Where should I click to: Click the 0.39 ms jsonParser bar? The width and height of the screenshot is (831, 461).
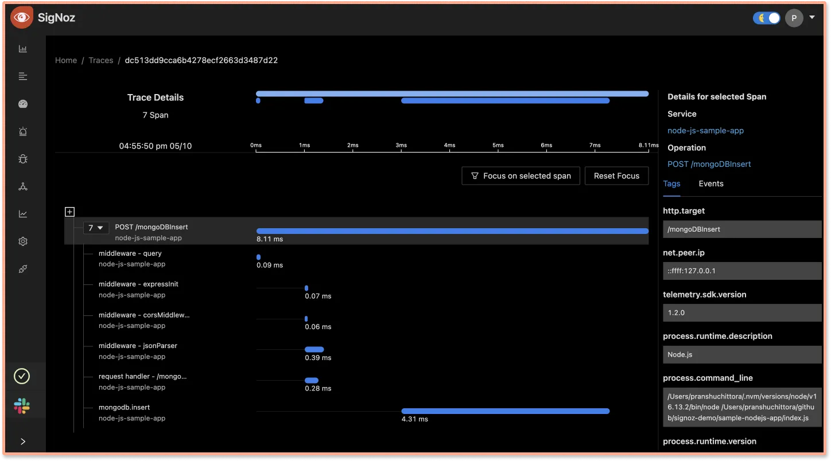314,349
